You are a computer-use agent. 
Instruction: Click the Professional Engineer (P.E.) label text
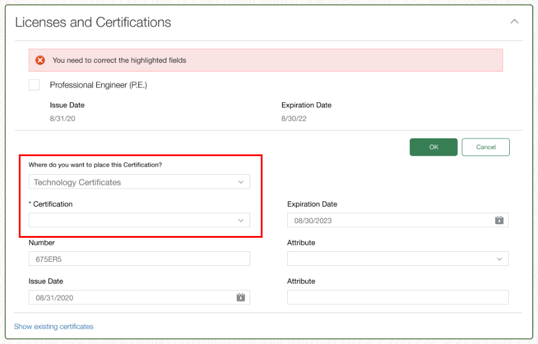[98, 85]
